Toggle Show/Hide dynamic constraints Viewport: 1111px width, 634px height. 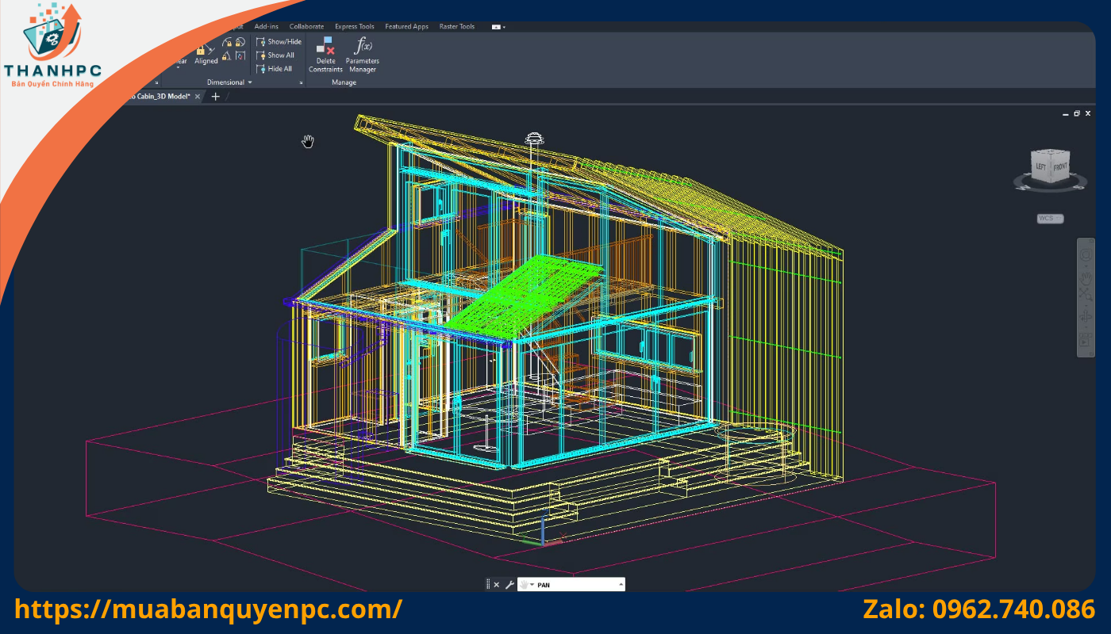[x=279, y=41]
